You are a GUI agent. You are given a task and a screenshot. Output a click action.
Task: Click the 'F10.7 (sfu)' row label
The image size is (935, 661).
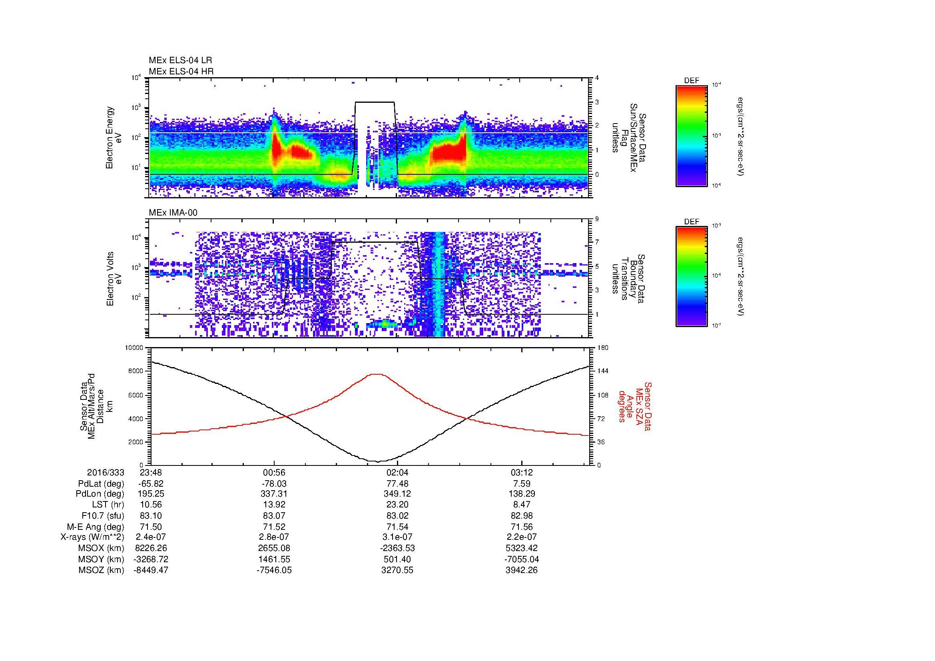click(x=103, y=515)
